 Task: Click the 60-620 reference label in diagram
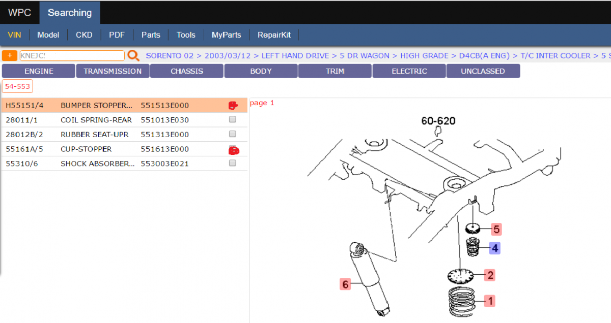438,121
